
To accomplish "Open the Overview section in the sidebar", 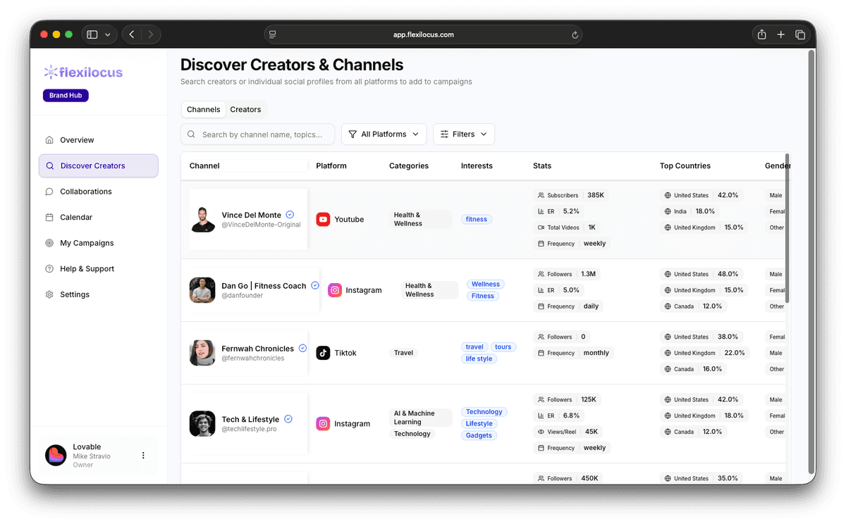I will (x=76, y=139).
